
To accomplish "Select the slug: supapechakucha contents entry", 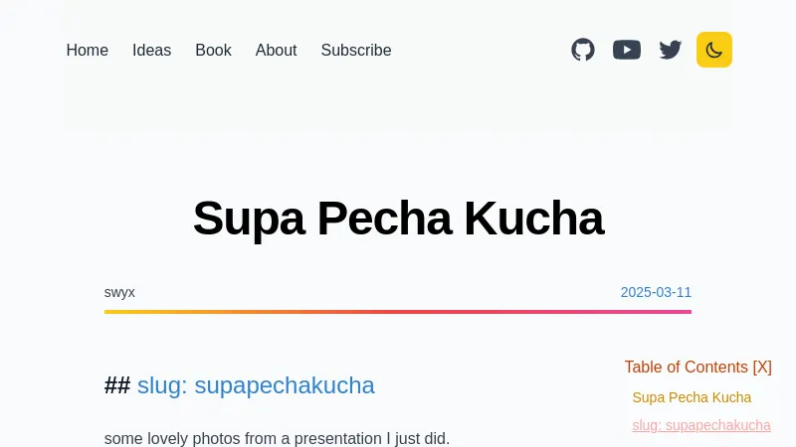I will [701, 425].
